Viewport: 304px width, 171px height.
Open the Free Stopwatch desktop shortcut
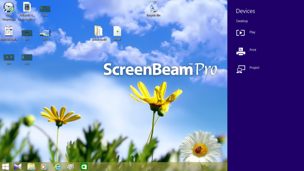[x=9, y=11]
